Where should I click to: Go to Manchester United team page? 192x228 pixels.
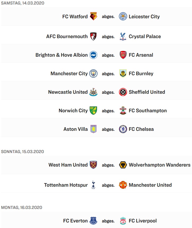coord(150,185)
